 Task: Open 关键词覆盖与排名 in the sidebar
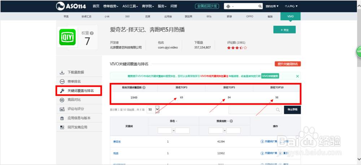[x=81, y=91]
